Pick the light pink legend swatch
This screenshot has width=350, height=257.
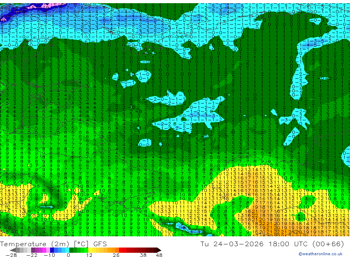(48, 250)
